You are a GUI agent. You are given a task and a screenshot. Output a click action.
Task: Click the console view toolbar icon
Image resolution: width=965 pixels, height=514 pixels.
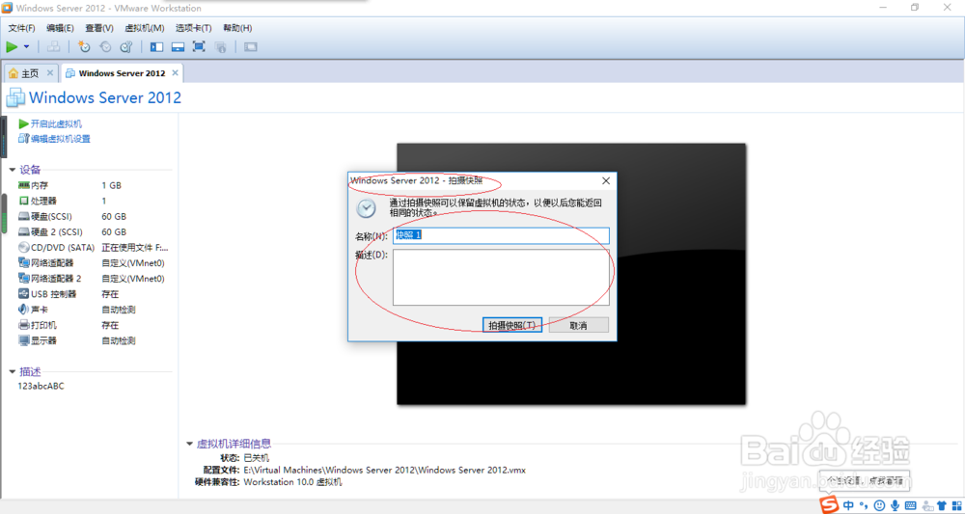coord(251,46)
